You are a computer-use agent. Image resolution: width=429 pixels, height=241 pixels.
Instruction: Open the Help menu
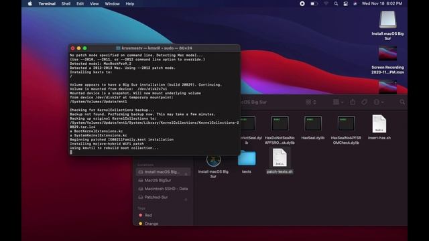129,4
